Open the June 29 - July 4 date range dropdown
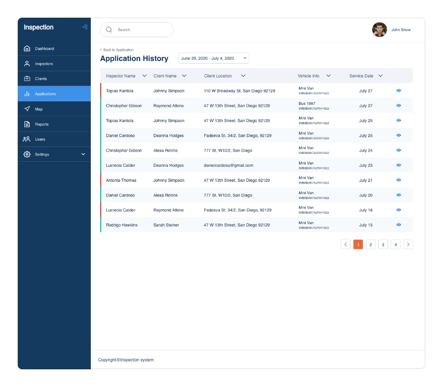443x387 pixels. point(214,58)
